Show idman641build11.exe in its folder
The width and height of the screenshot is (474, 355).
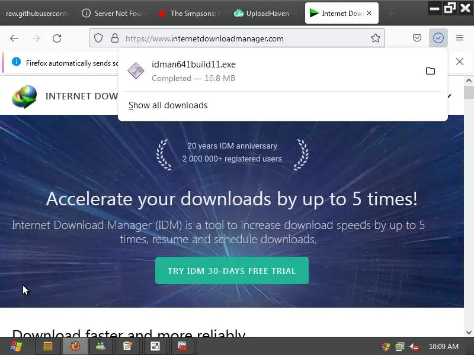coord(430,71)
